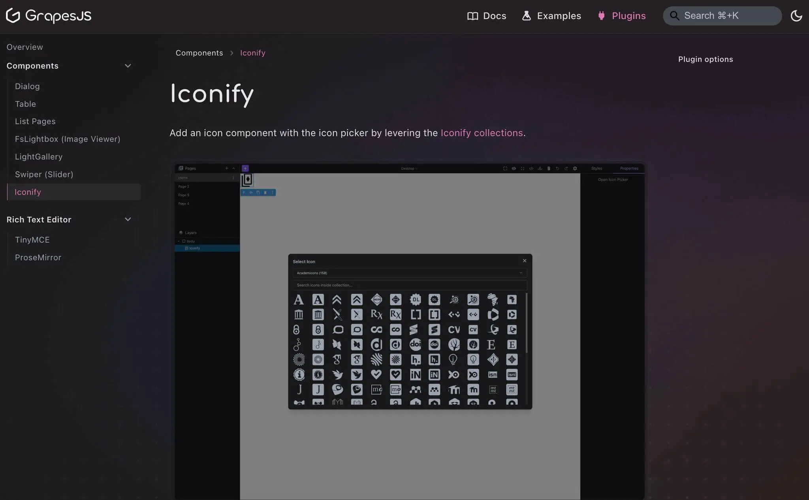The image size is (809, 500).
Task: Click the Iconify collections link
Action: pyautogui.click(x=482, y=132)
